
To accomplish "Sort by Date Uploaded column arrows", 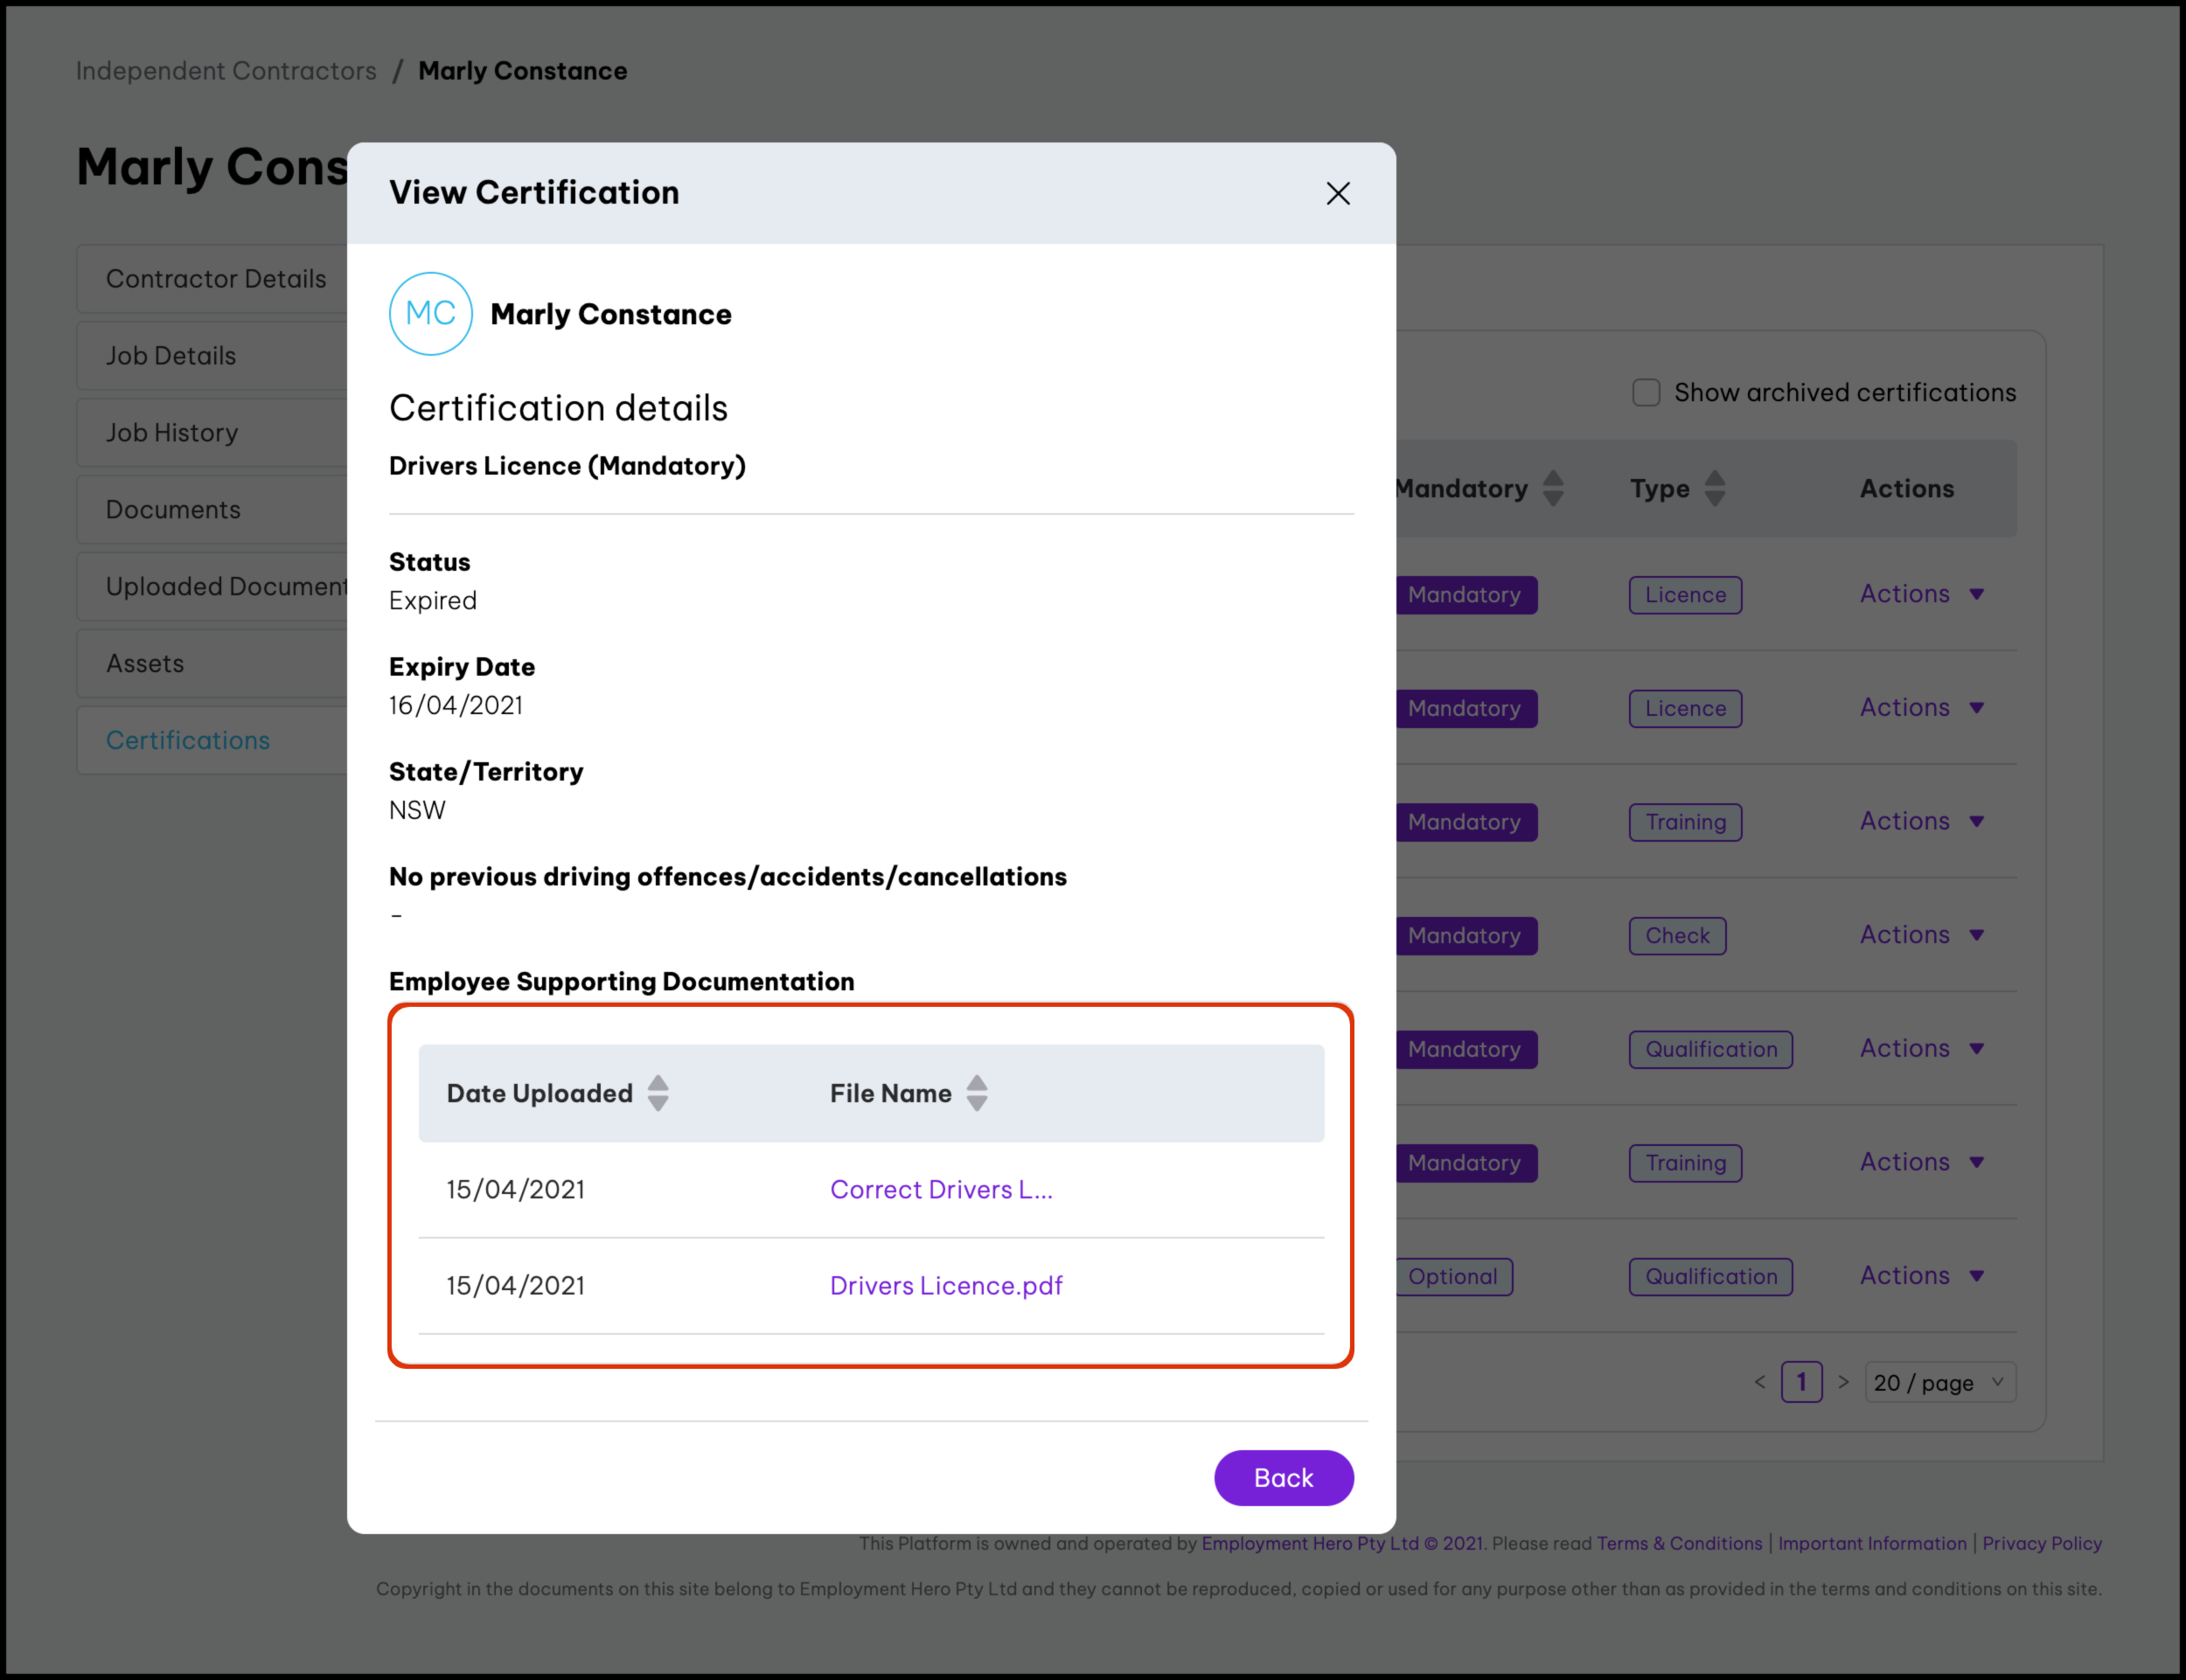I will 658,1093.
